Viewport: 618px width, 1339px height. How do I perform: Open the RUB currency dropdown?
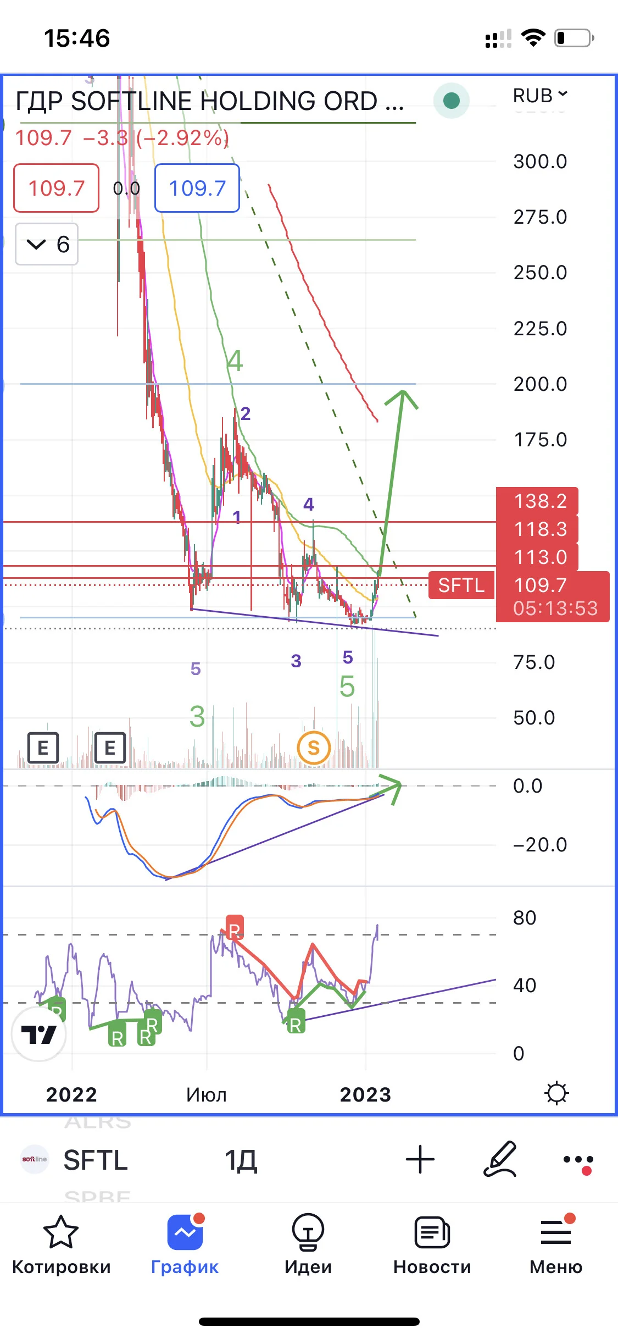540,95
